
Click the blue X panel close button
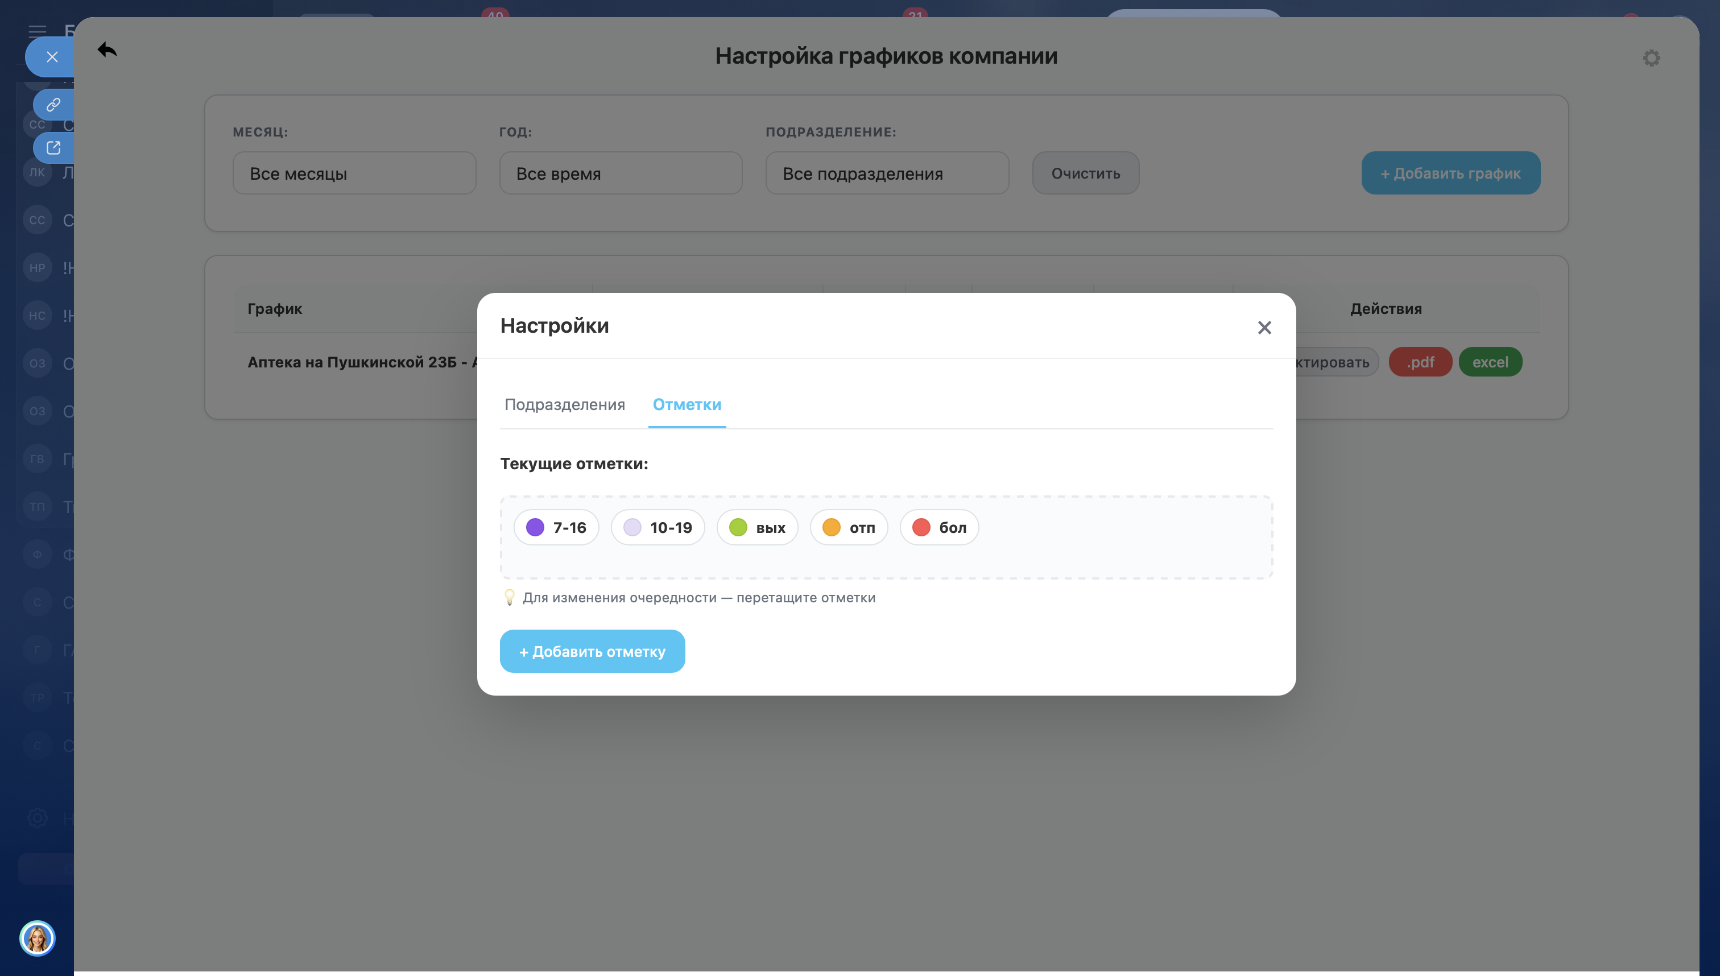pos(52,57)
